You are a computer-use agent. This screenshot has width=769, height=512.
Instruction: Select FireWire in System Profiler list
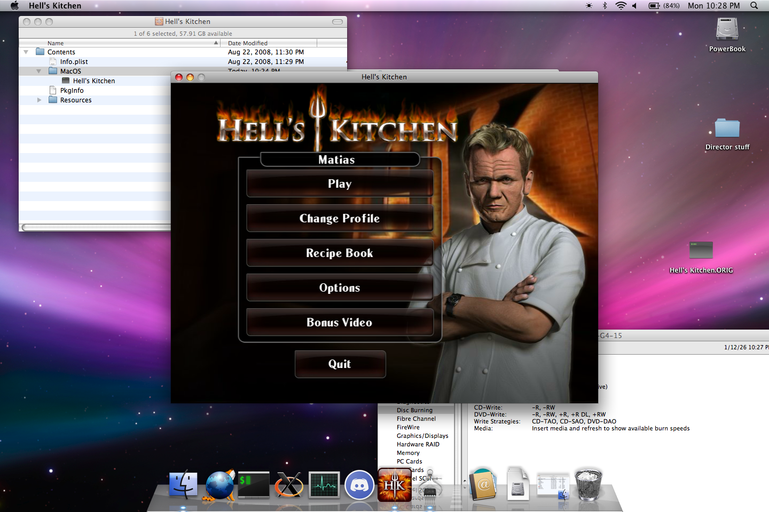(x=408, y=427)
